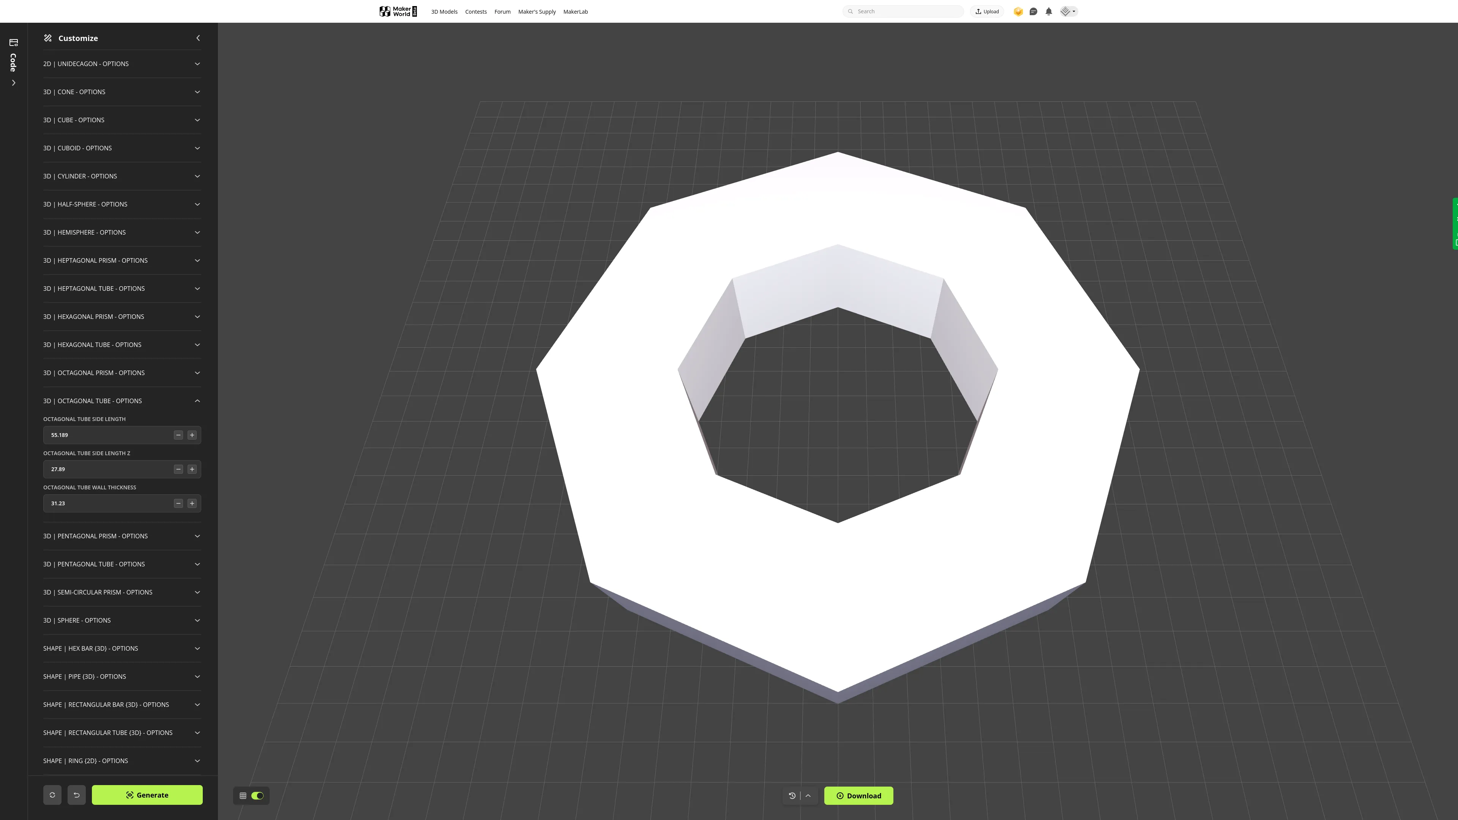
Task: Click the Download button
Action: (858, 795)
